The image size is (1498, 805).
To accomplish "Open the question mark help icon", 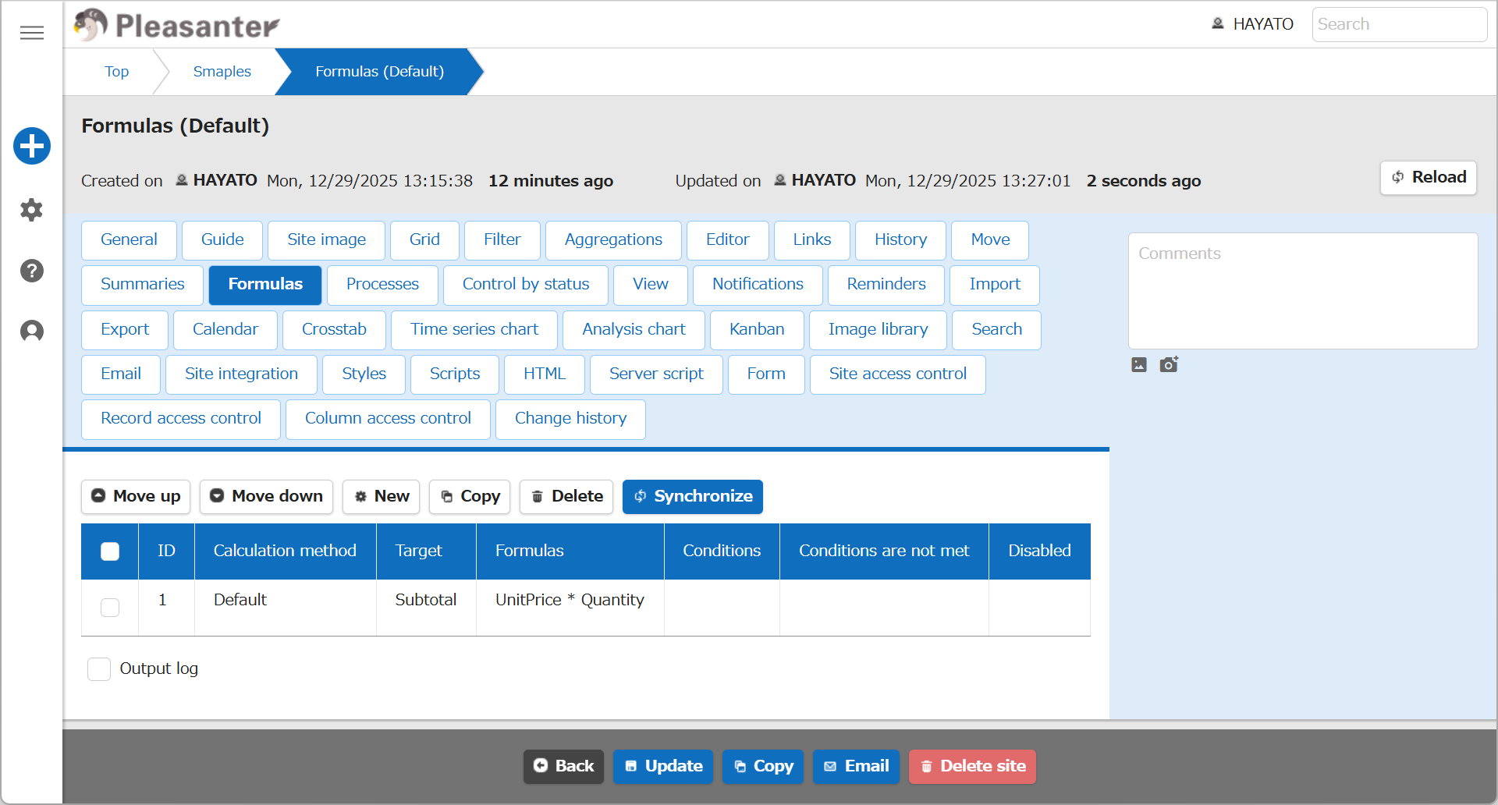I will pyautogui.click(x=32, y=271).
